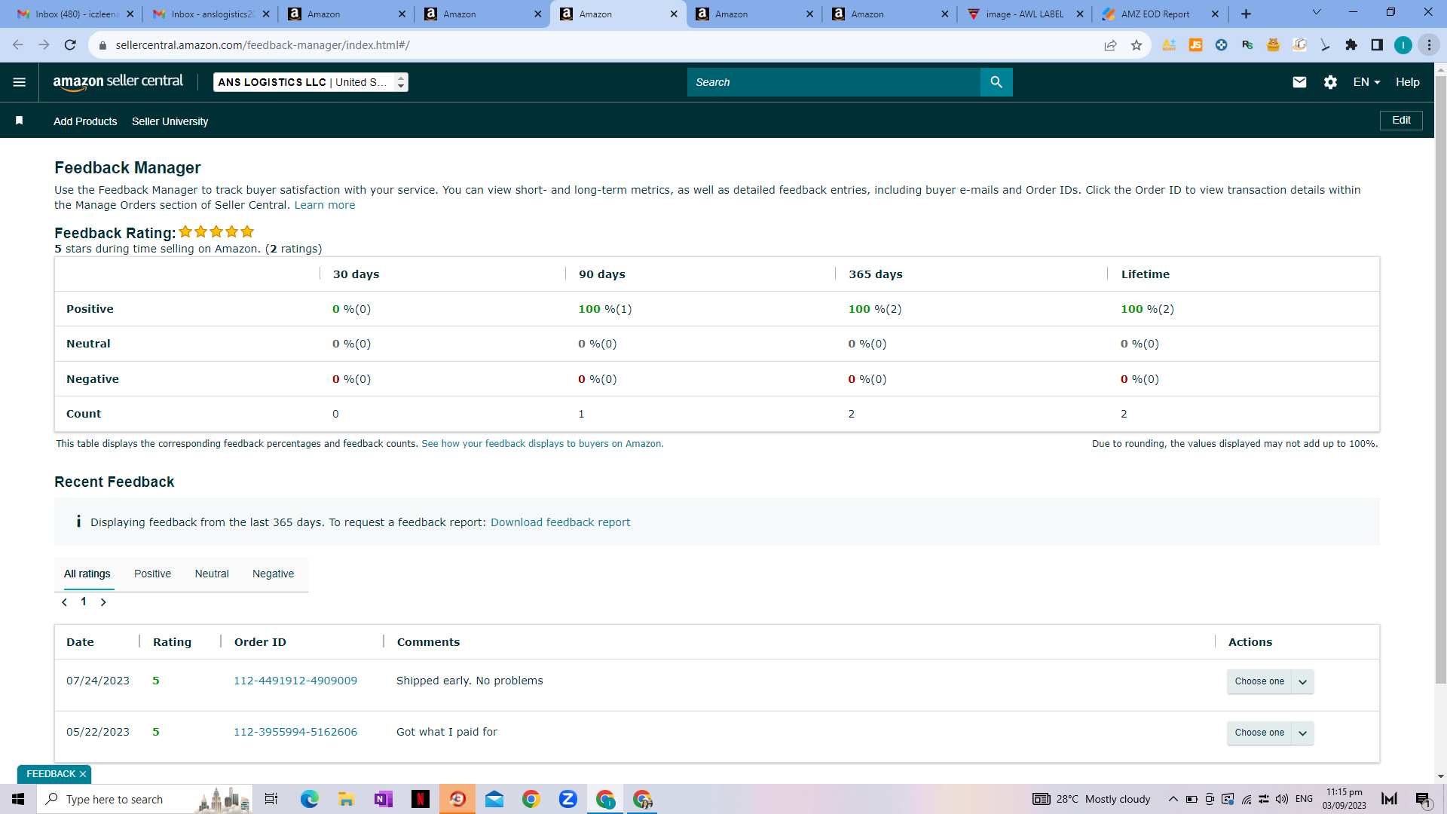Screen dimensions: 1447x814
Task: Open the settings gear icon
Action: [x=1330, y=82]
